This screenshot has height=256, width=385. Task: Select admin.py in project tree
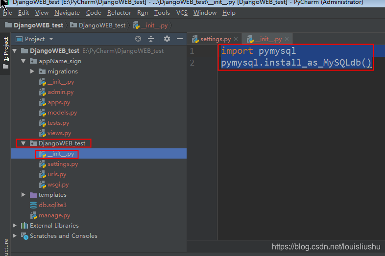(x=56, y=92)
